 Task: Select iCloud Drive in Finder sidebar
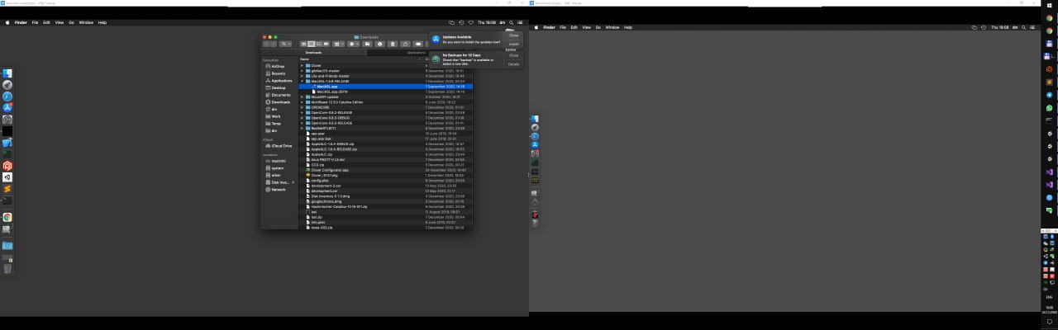(x=280, y=146)
